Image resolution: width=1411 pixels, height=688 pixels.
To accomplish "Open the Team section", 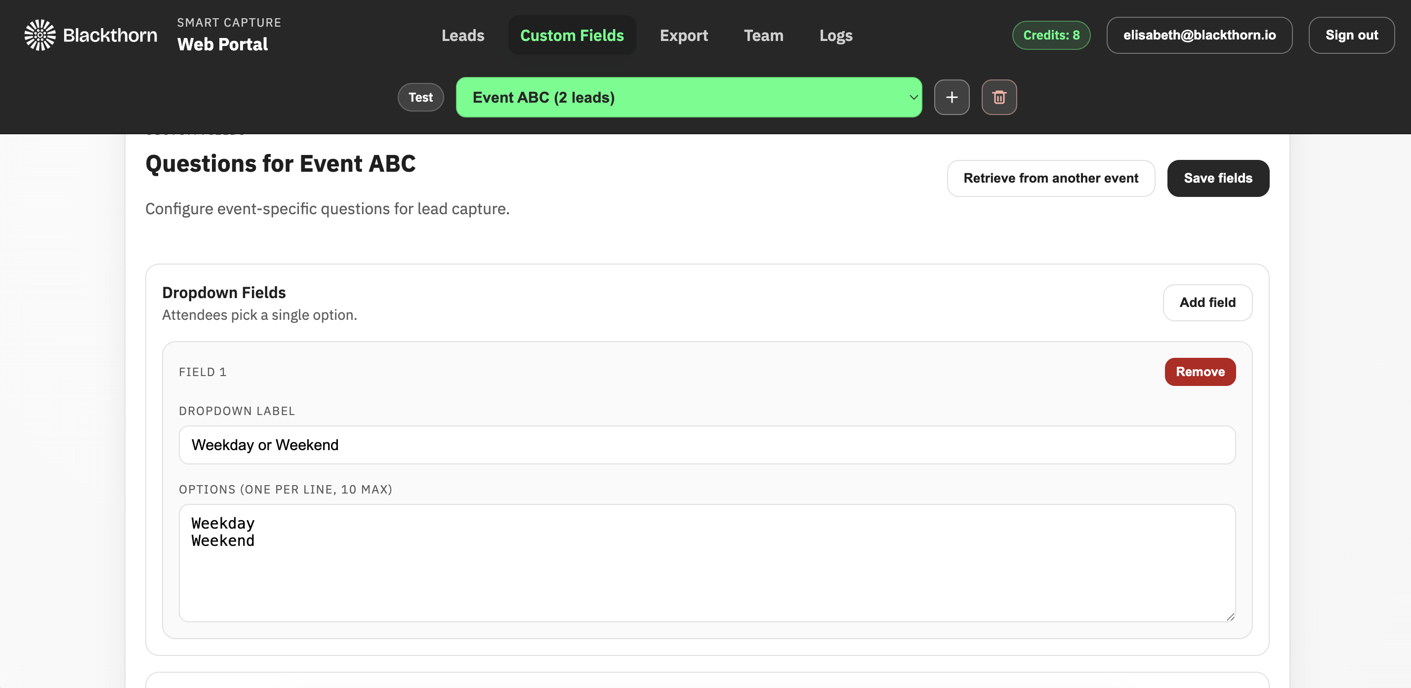I will click(764, 35).
